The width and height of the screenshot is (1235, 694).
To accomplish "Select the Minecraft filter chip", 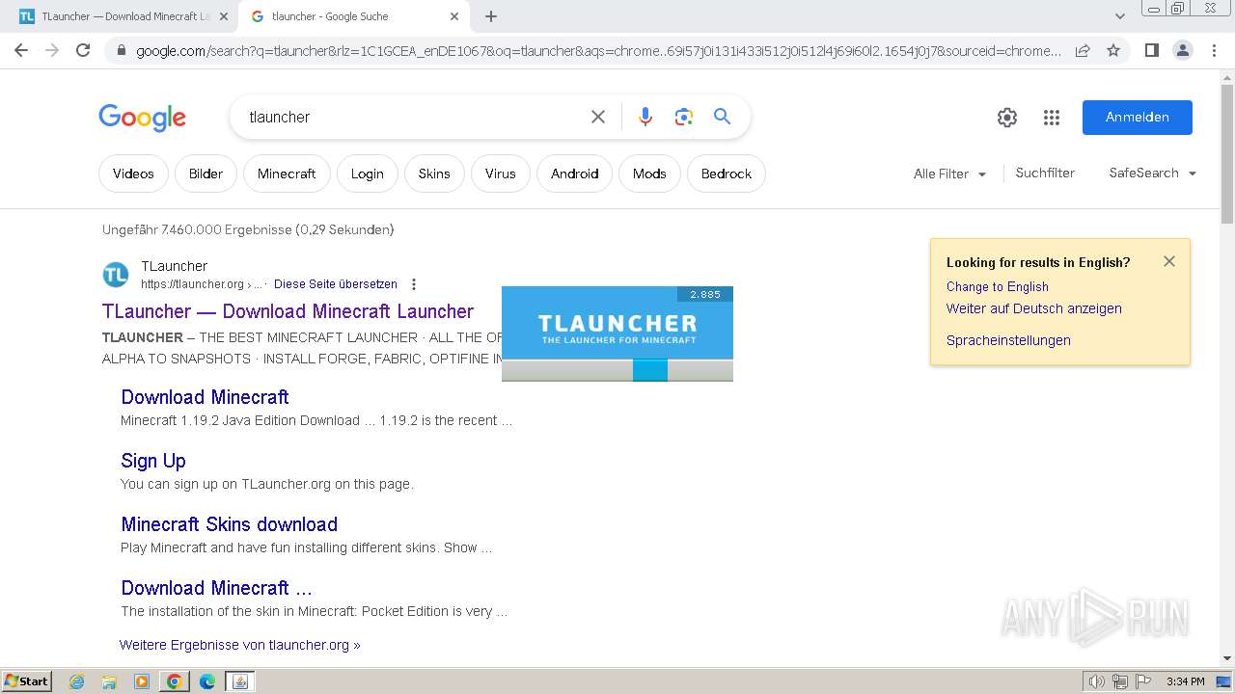I will pyautogui.click(x=287, y=173).
